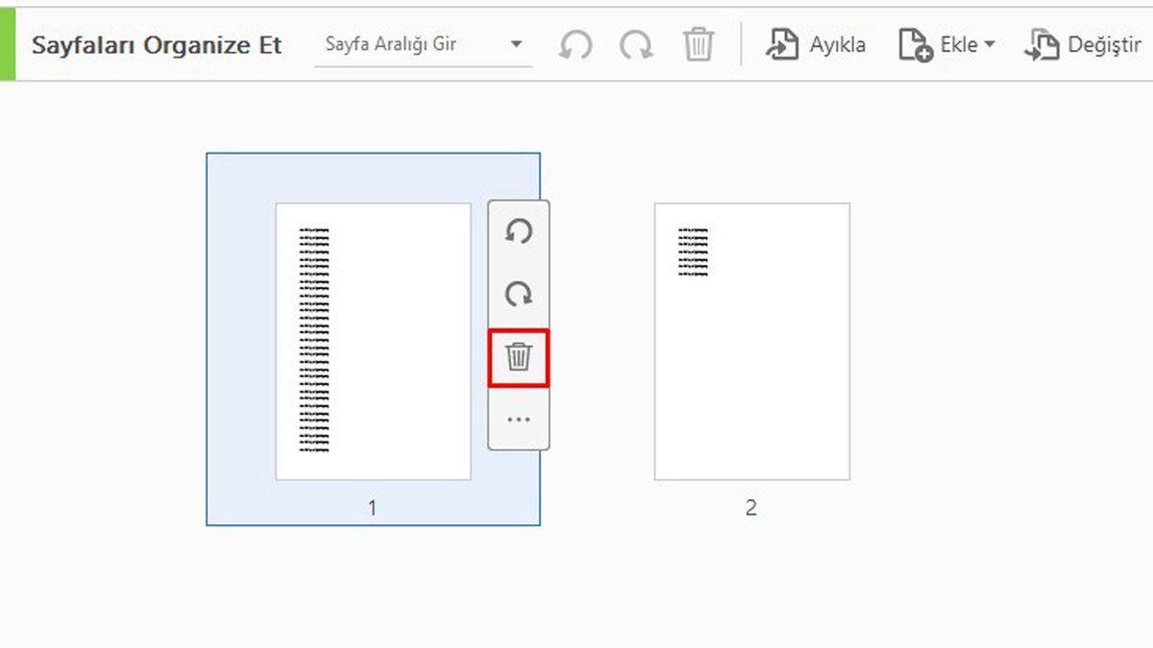Screen dimensions: 1153x648
Task: Click the Sayfaları Organize Et heading
Action: coord(157,44)
